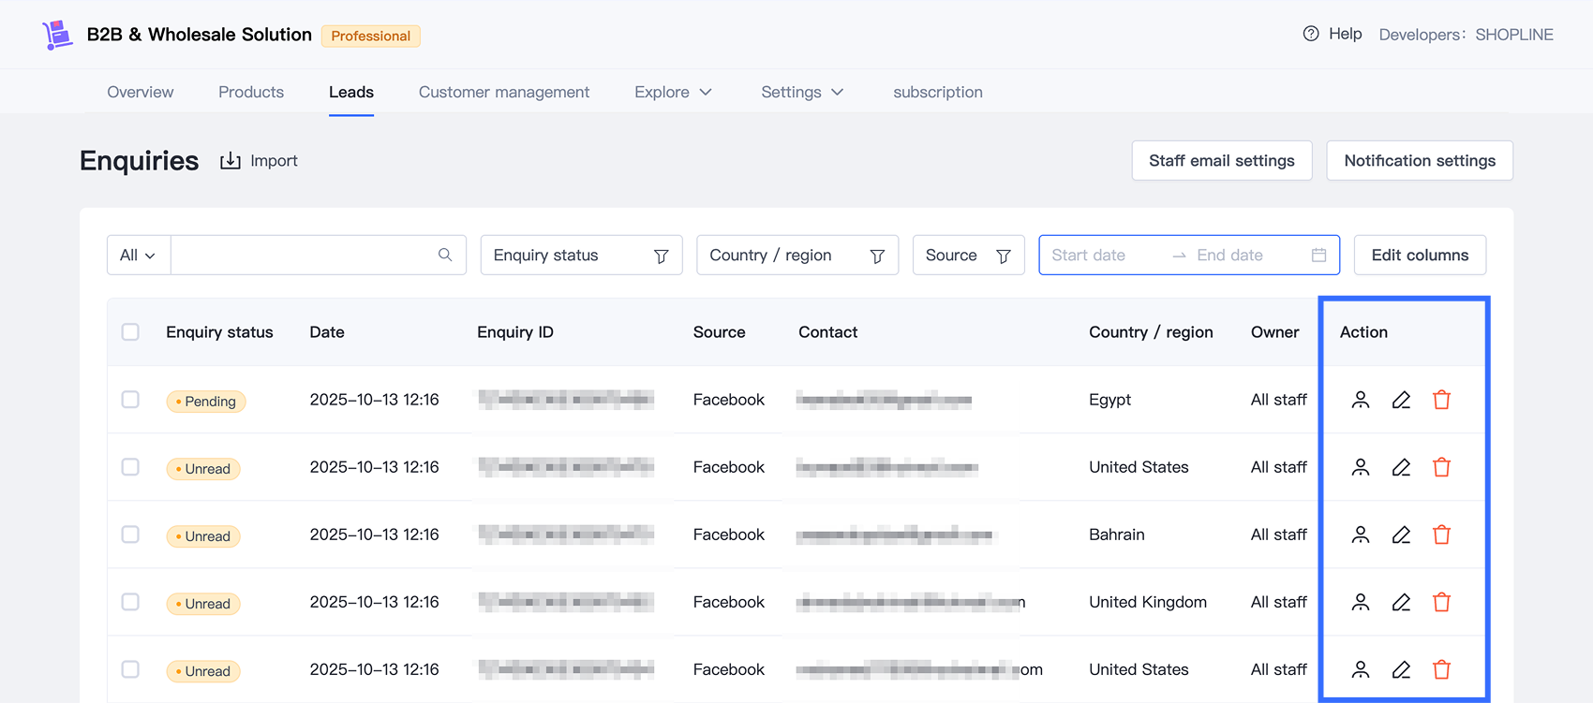Click the assign owner icon for the Egypt enquiry
1593x703 pixels.
(1361, 400)
